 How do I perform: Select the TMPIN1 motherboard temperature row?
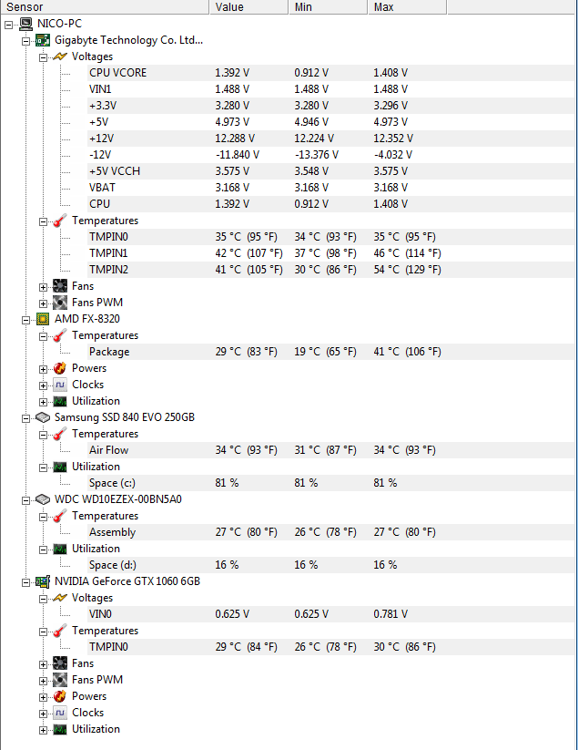[330, 253]
